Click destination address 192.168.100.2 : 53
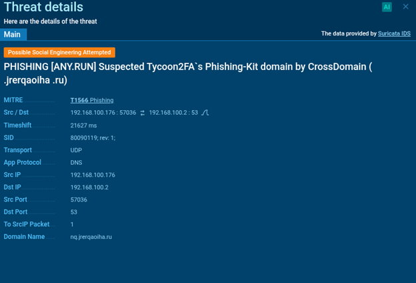The width and height of the screenshot is (416, 283). point(173,113)
